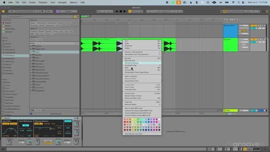The height and width of the screenshot is (152, 270).
Task: Open the Samples browser category
Action: [8, 68]
